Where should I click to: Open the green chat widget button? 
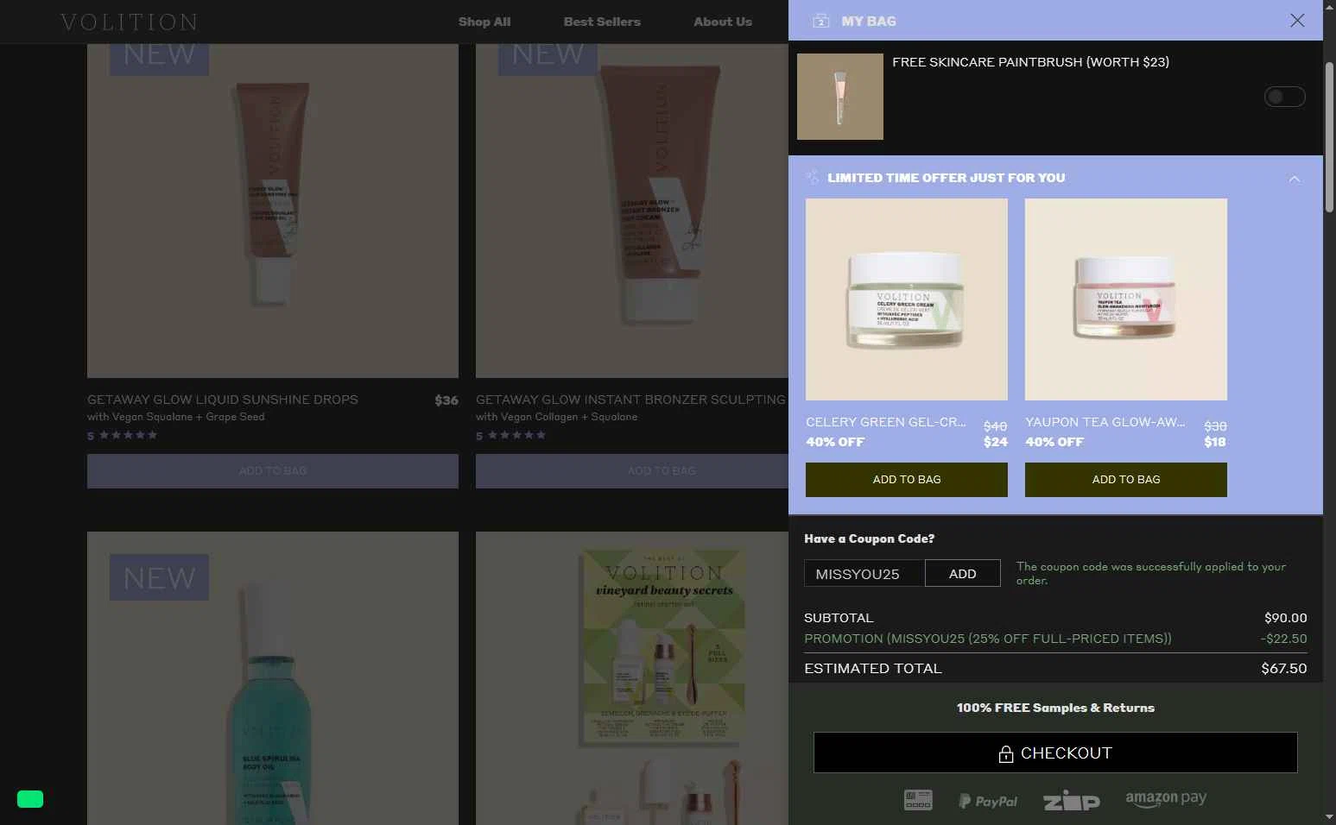(30, 799)
